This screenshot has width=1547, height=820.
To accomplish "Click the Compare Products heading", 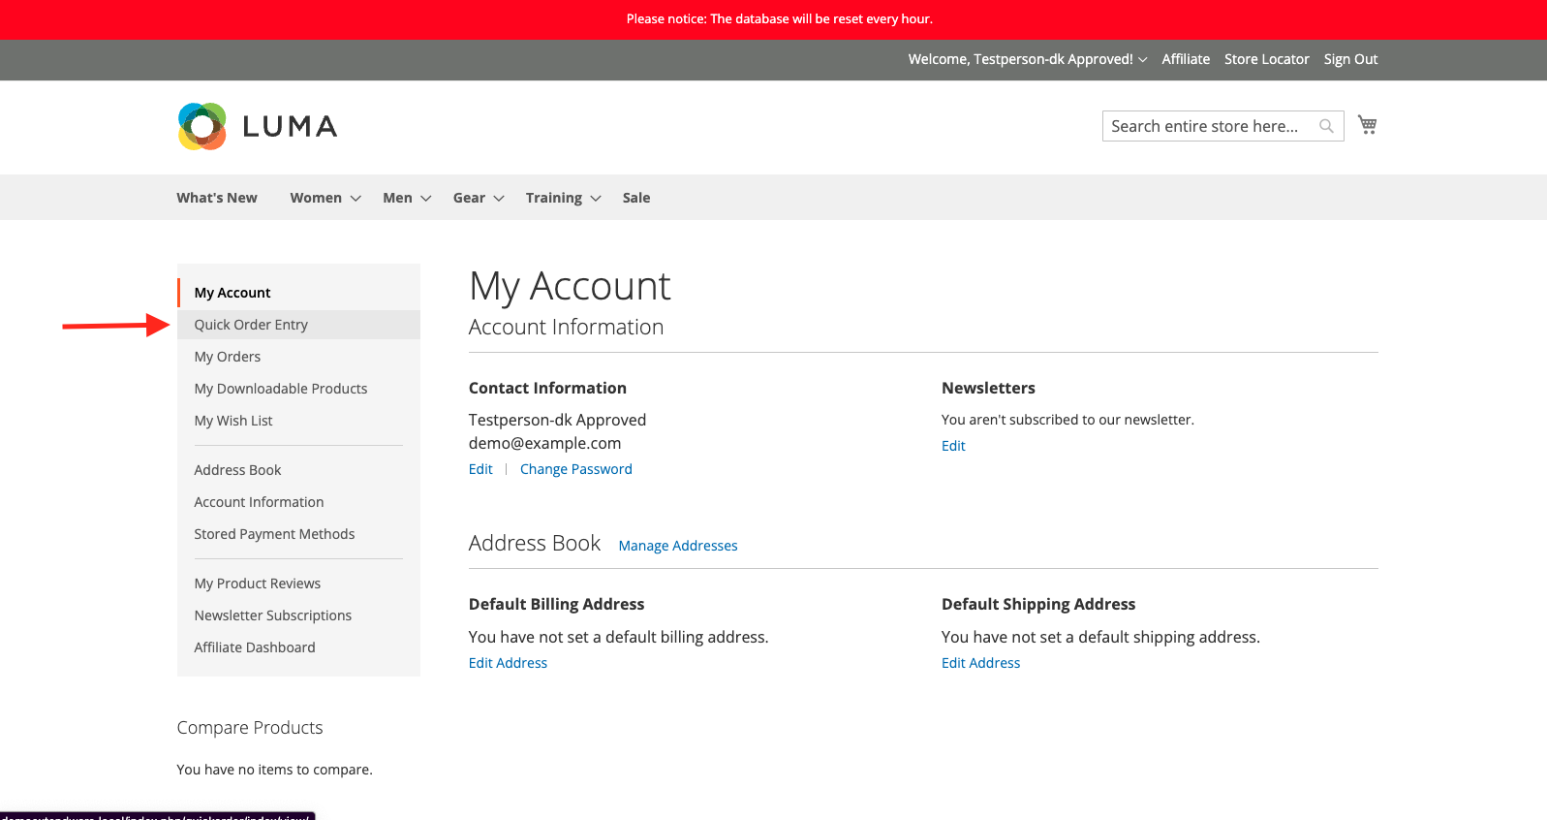I will point(250,728).
